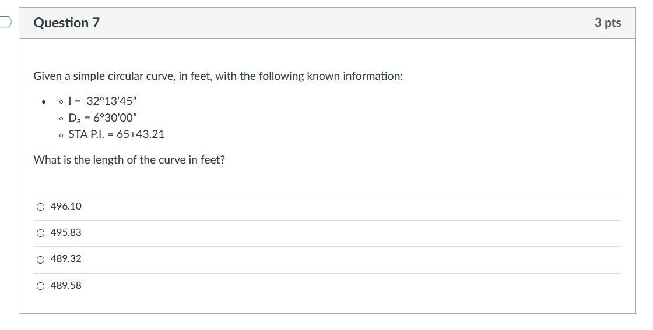The width and height of the screenshot is (653, 330).
Task: Click the I = 32°13'45" line
Action: pyautogui.click(x=103, y=101)
